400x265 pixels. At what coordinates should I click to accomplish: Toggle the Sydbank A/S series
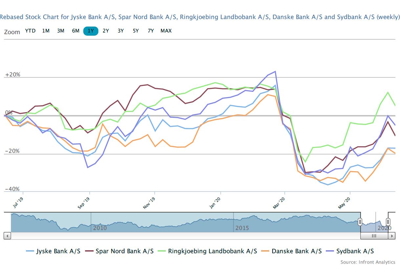pyautogui.click(x=350, y=251)
